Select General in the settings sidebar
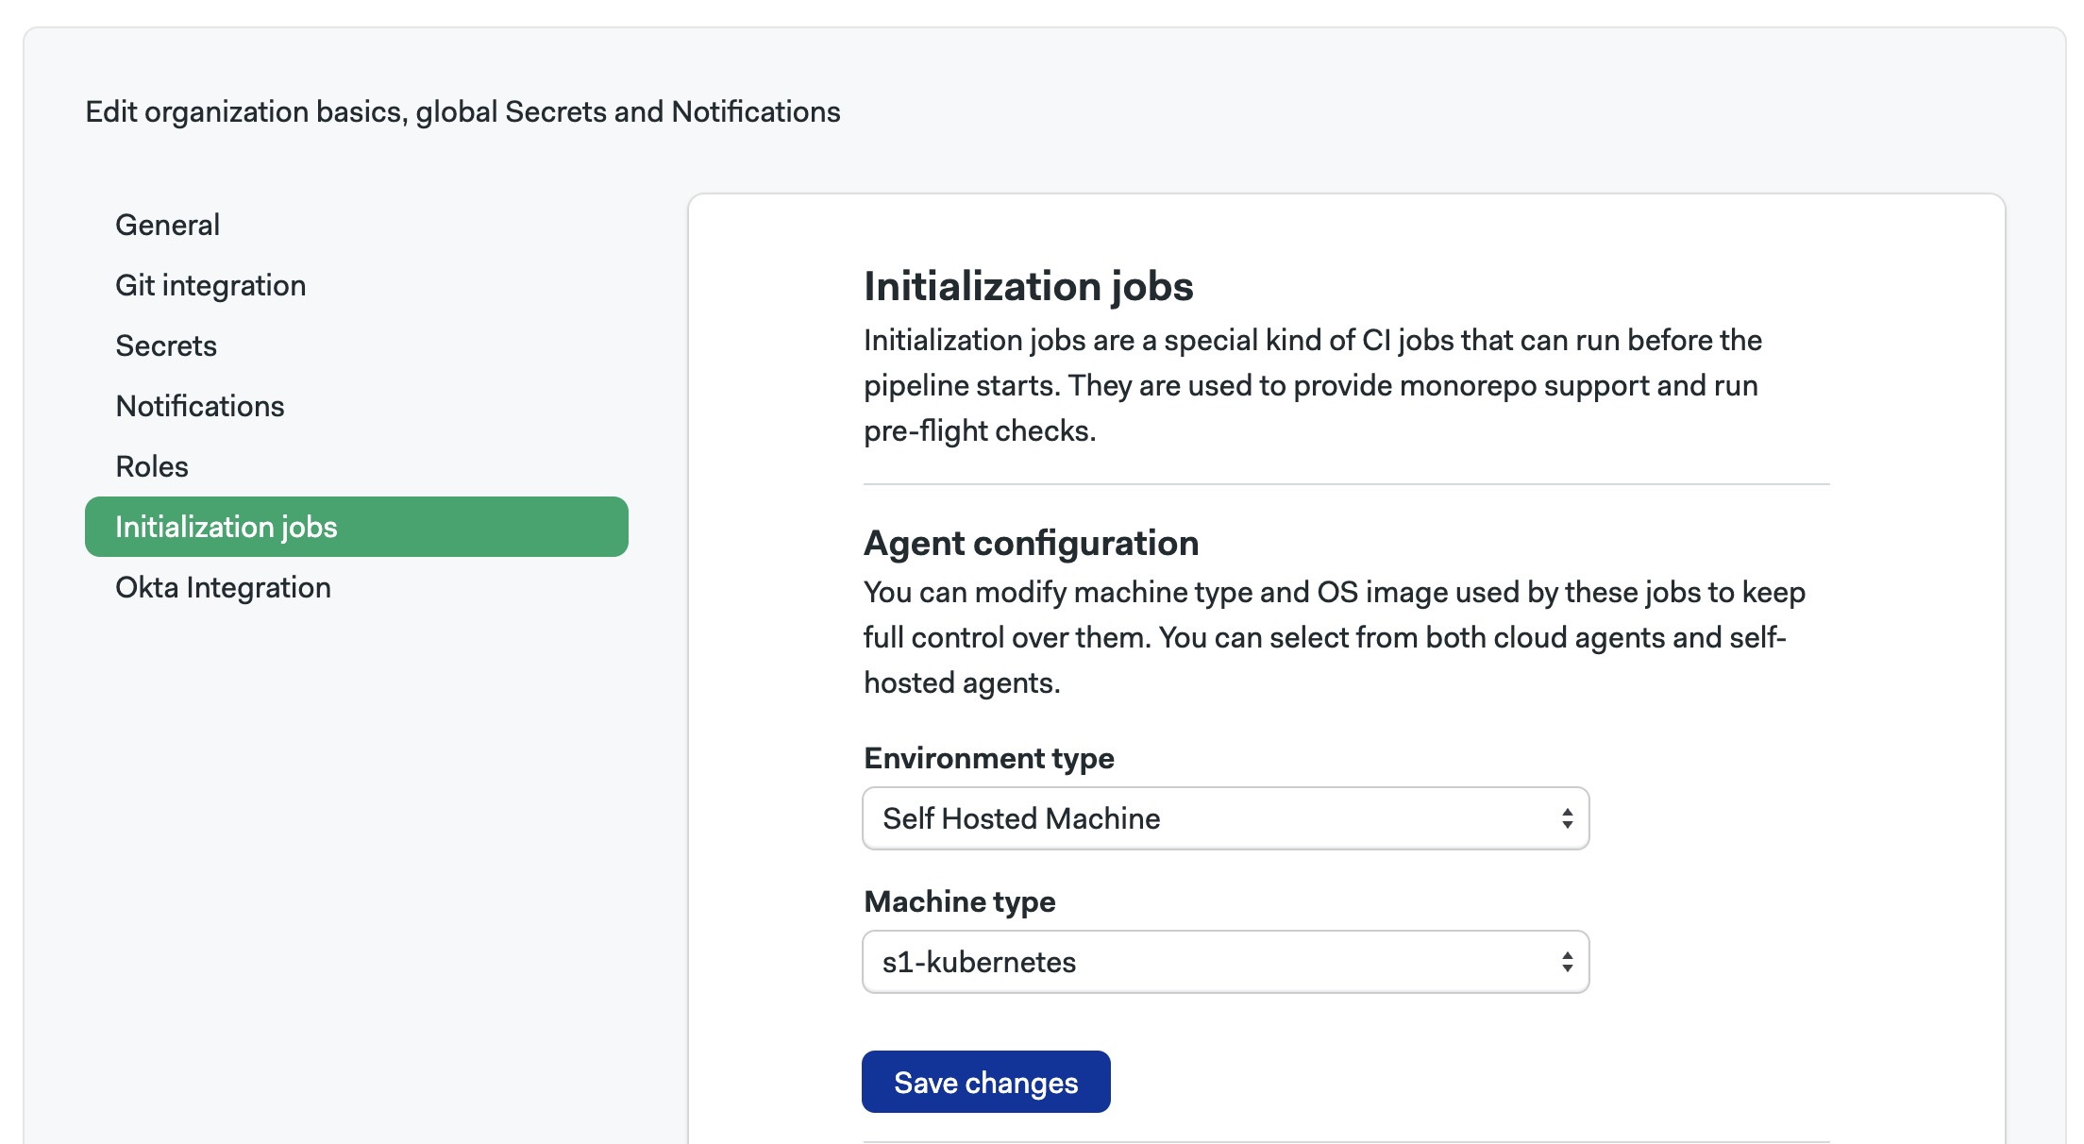The width and height of the screenshot is (2084, 1144). pos(167,224)
